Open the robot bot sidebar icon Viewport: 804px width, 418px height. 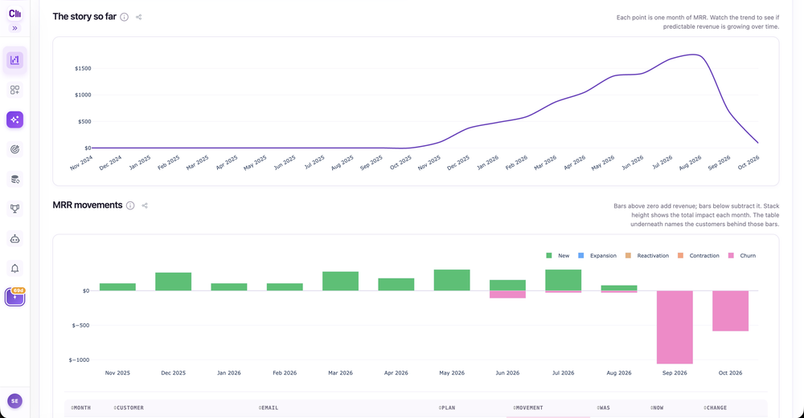pos(14,239)
